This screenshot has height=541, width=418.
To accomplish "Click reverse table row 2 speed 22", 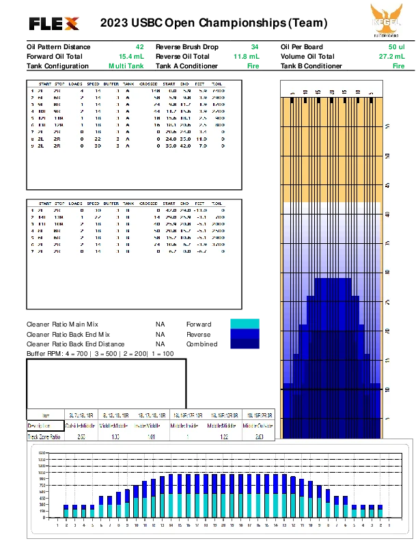I will [x=98, y=217].
